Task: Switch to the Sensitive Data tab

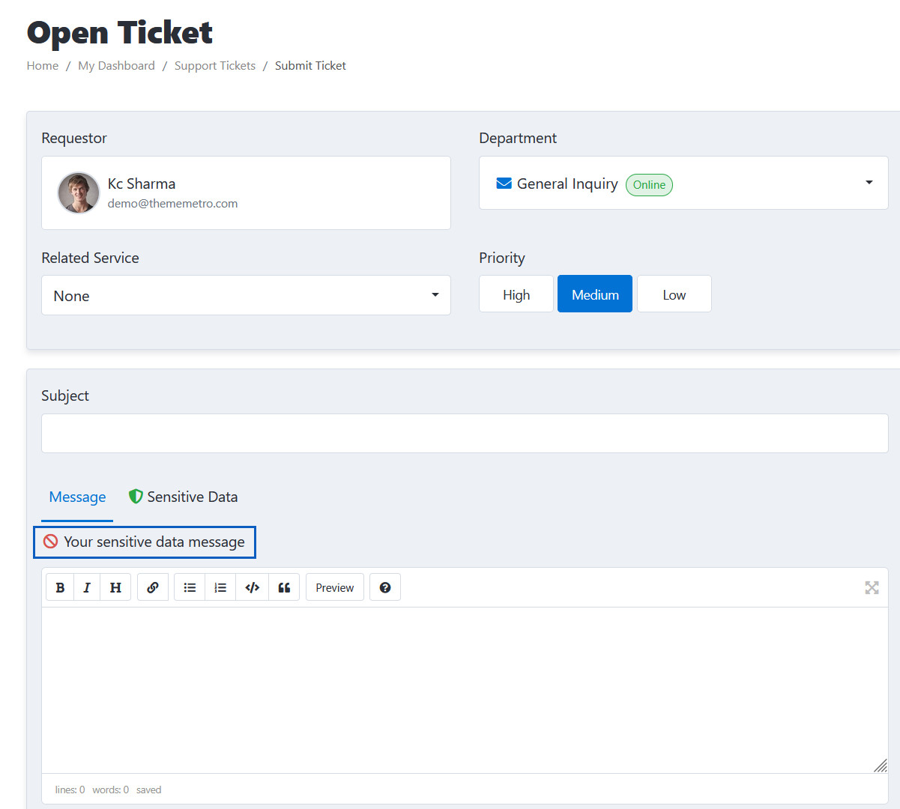Action: coord(184,497)
